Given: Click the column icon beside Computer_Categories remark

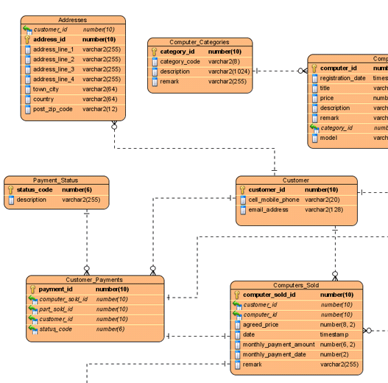Looking at the screenshot, I should 155,82.
